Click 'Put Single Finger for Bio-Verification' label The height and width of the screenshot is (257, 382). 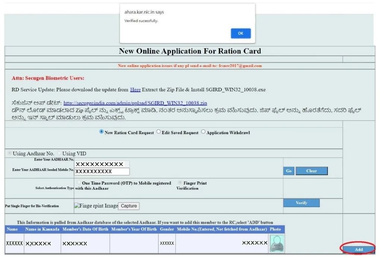point(32,206)
